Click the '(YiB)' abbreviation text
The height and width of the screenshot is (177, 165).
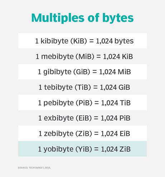point(84,149)
